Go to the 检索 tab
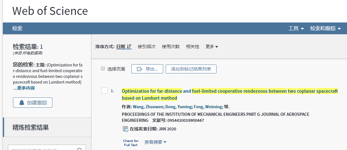The image size is (347, 150). (17, 28)
